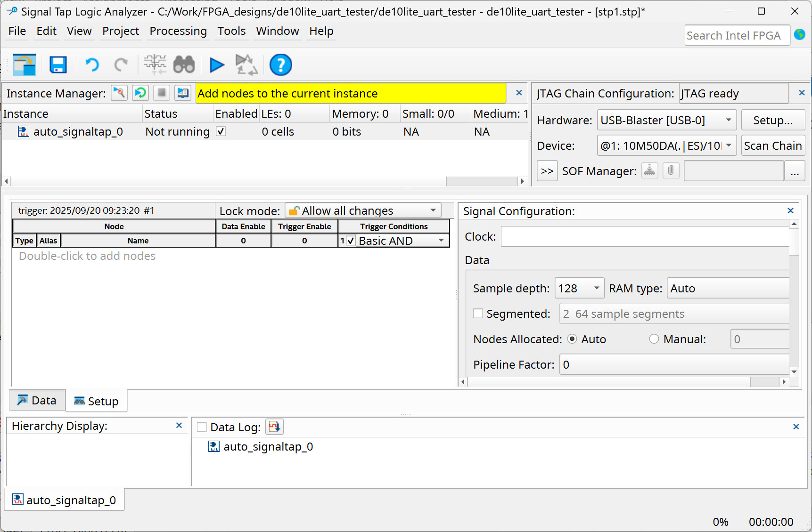Toggle the Segmented checkbox

tap(478, 314)
